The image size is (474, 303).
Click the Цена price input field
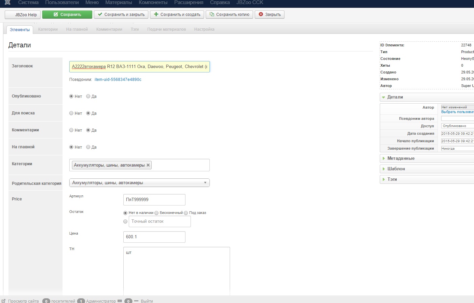[154, 237]
